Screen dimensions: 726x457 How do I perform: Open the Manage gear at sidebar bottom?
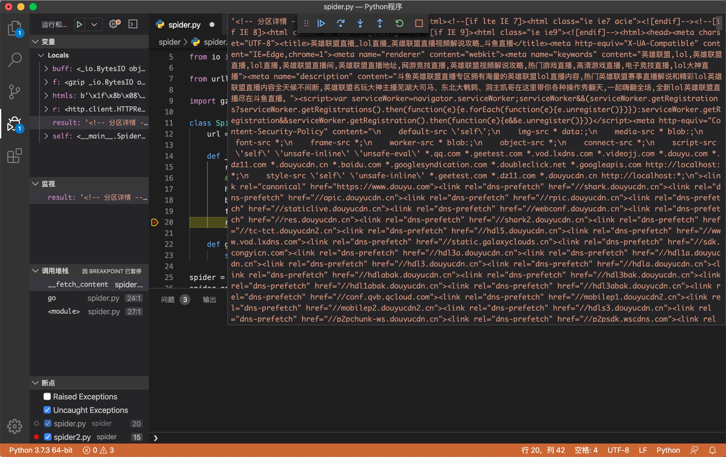(x=14, y=426)
